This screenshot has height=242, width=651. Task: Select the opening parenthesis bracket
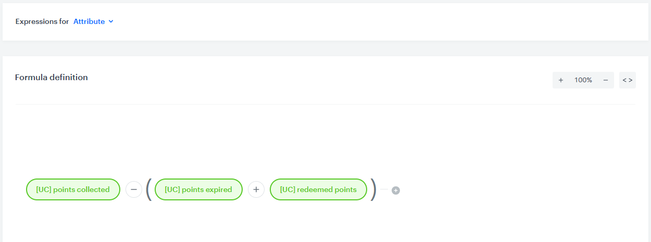(148, 189)
